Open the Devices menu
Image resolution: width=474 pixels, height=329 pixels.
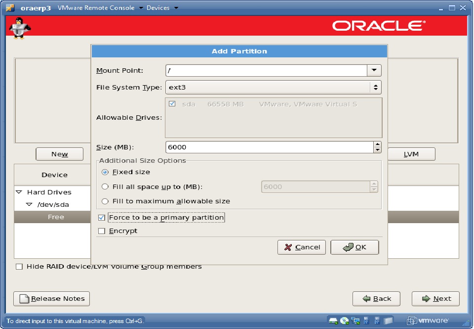click(162, 7)
